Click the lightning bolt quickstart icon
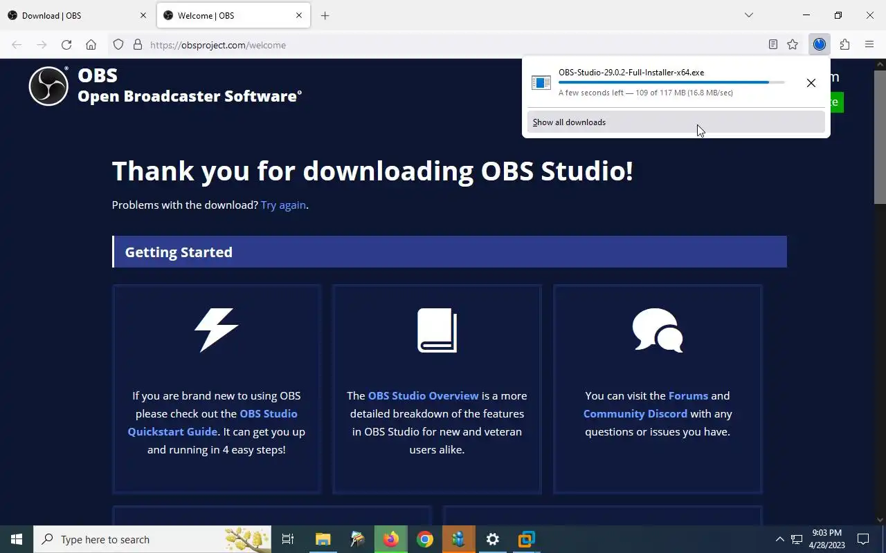Screen dimensions: 886x553 click(x=217, y=330)
